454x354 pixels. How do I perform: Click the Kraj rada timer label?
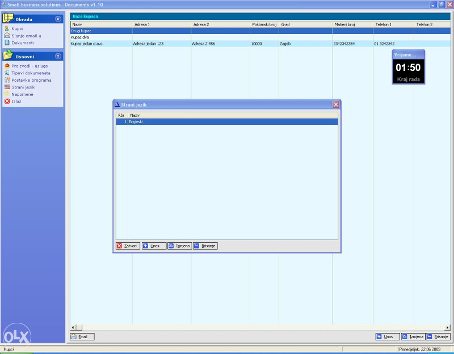point(408,79)
